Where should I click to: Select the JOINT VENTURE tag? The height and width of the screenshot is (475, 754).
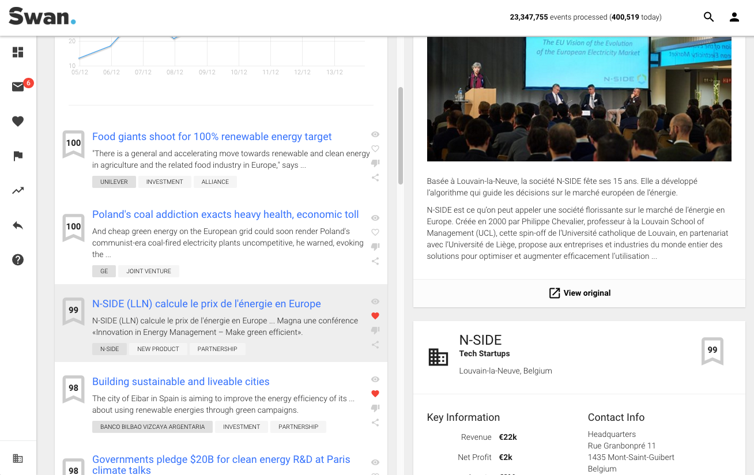149,271
